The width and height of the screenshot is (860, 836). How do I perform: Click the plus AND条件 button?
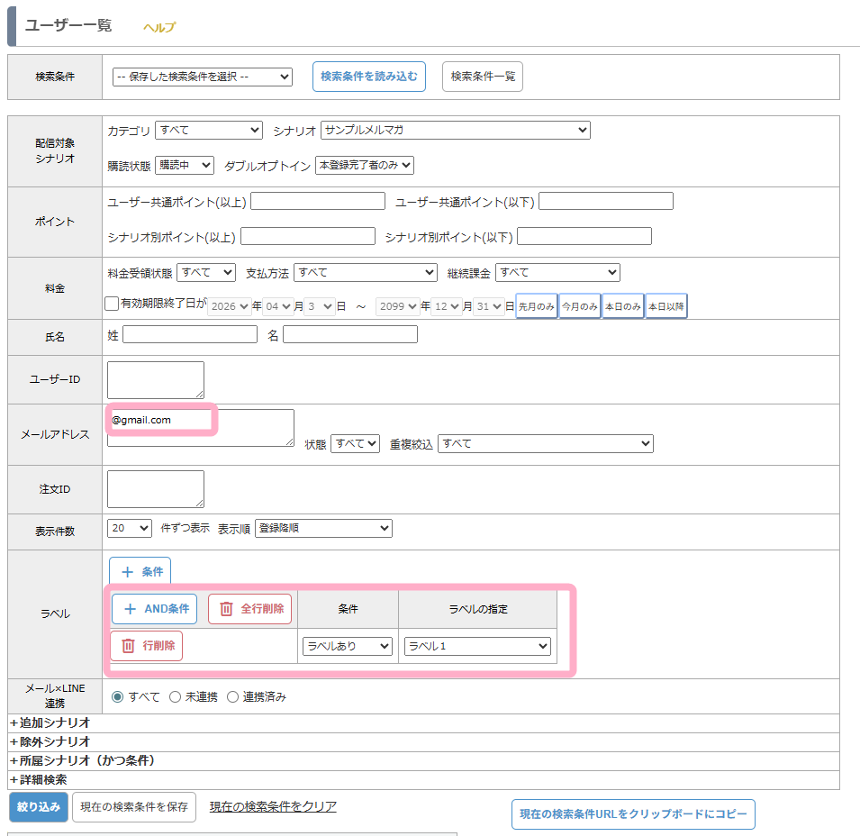154,609
